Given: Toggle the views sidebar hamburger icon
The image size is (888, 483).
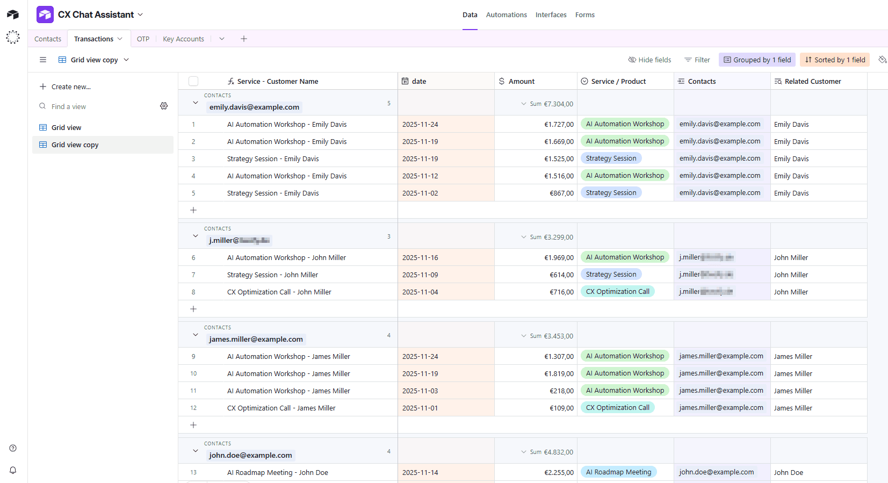Looking at the screenshot, I should tap(43, 60).
